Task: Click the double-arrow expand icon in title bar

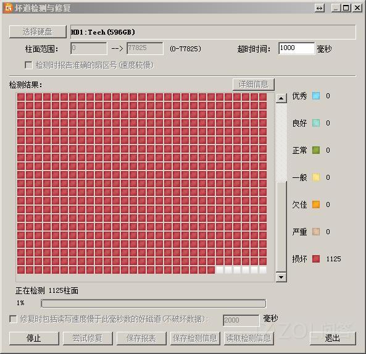Action: [x=319, y=8]
